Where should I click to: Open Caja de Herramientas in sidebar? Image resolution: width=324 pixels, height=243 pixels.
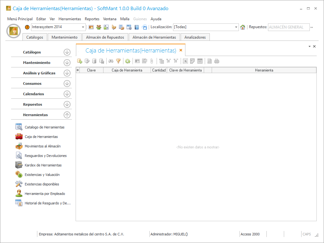click(41, 137)
